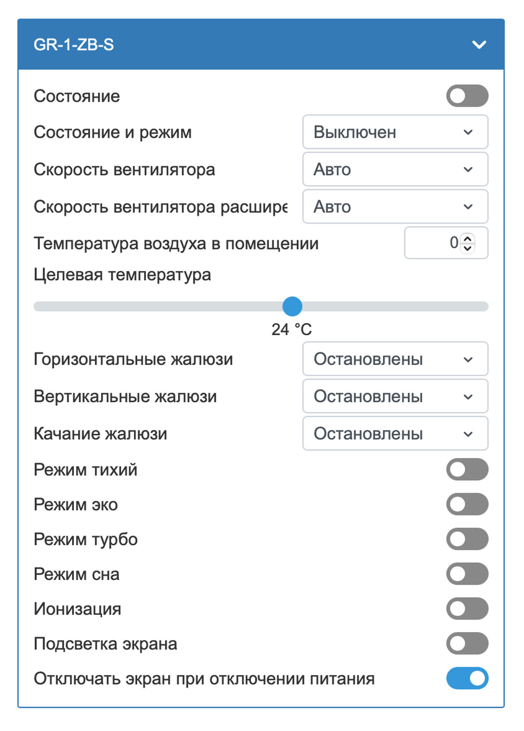This screenshot has height=731, width=524.
Task: Enable the Режим тихий switch
Action: point(467,470)
